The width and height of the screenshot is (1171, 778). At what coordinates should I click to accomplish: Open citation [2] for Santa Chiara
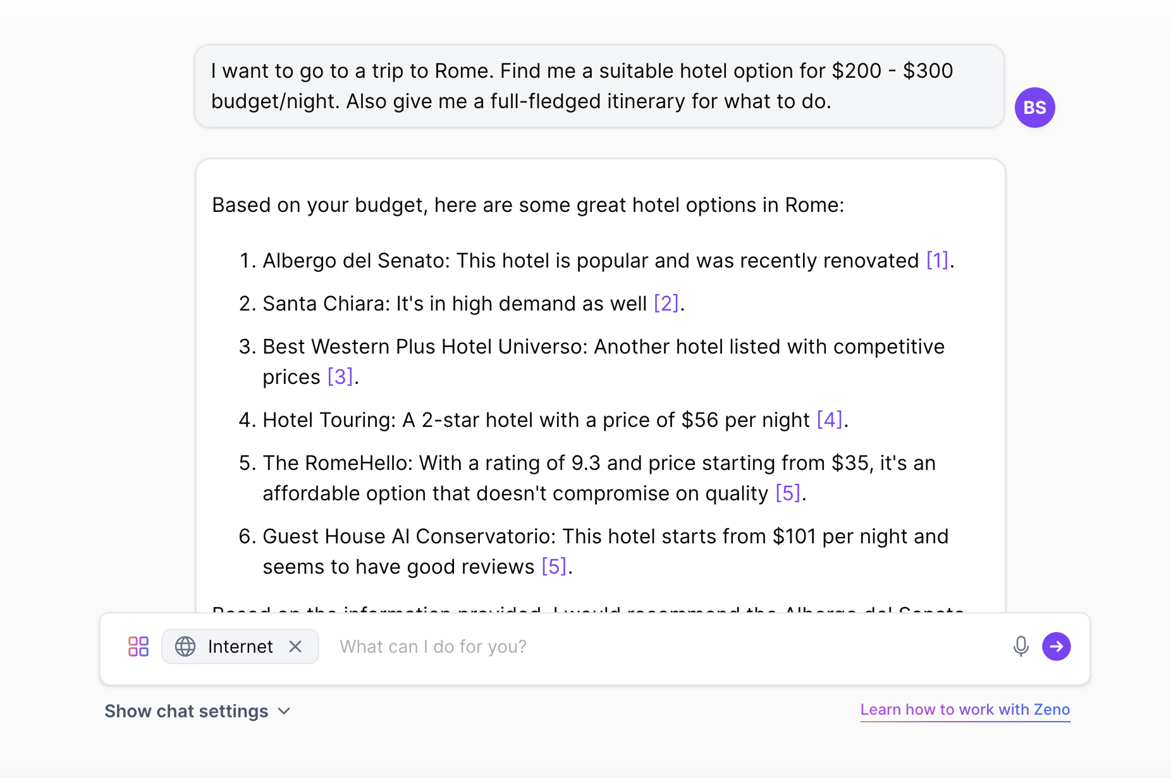pos(666,304)
